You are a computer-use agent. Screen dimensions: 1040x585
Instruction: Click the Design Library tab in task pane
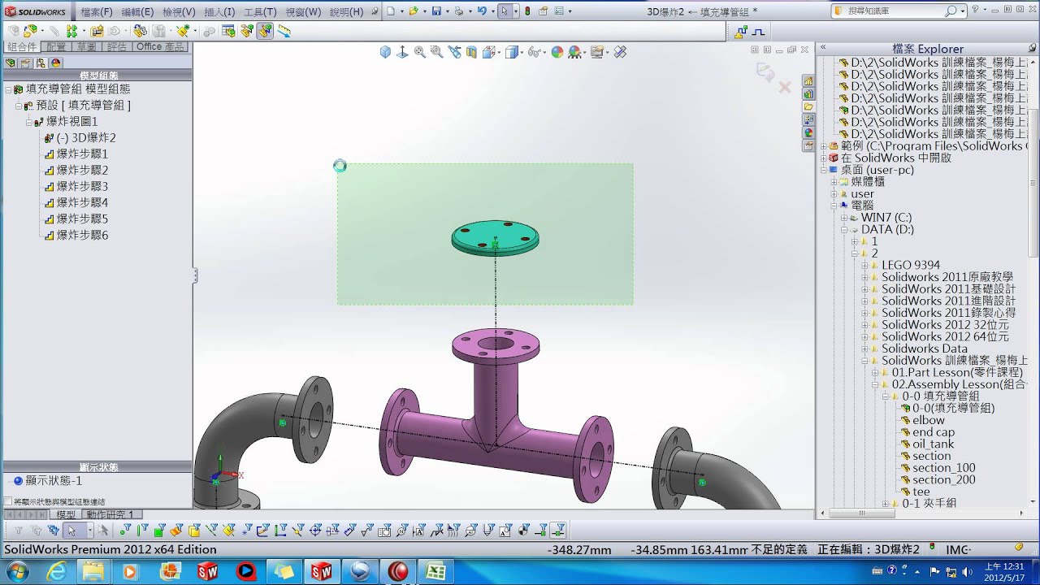tap(808, 93)
